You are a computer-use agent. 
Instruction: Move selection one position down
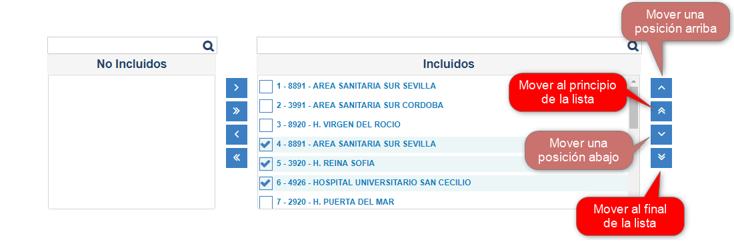(661, 135)
